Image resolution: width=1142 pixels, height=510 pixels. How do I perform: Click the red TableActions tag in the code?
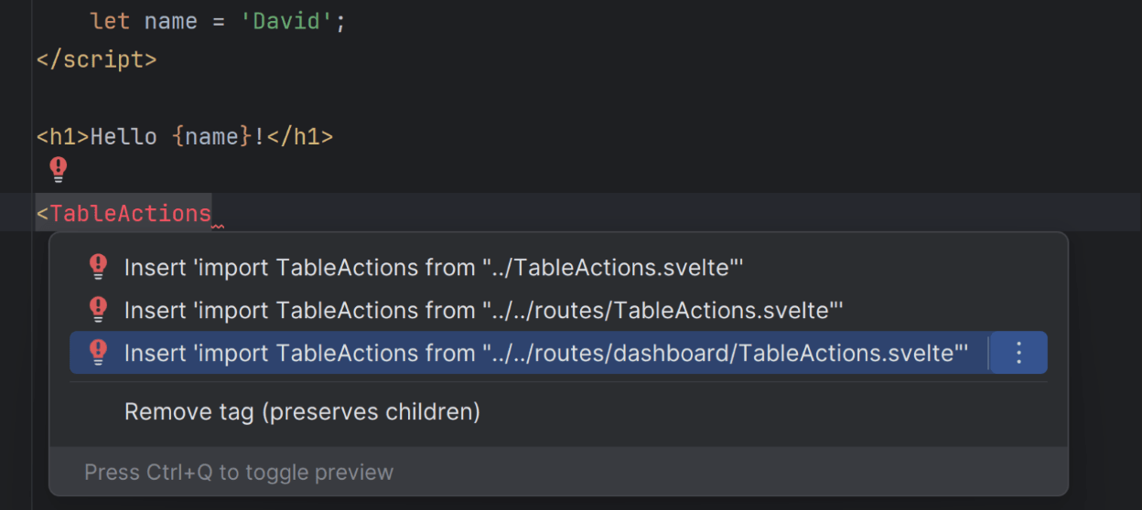point(131,214)
